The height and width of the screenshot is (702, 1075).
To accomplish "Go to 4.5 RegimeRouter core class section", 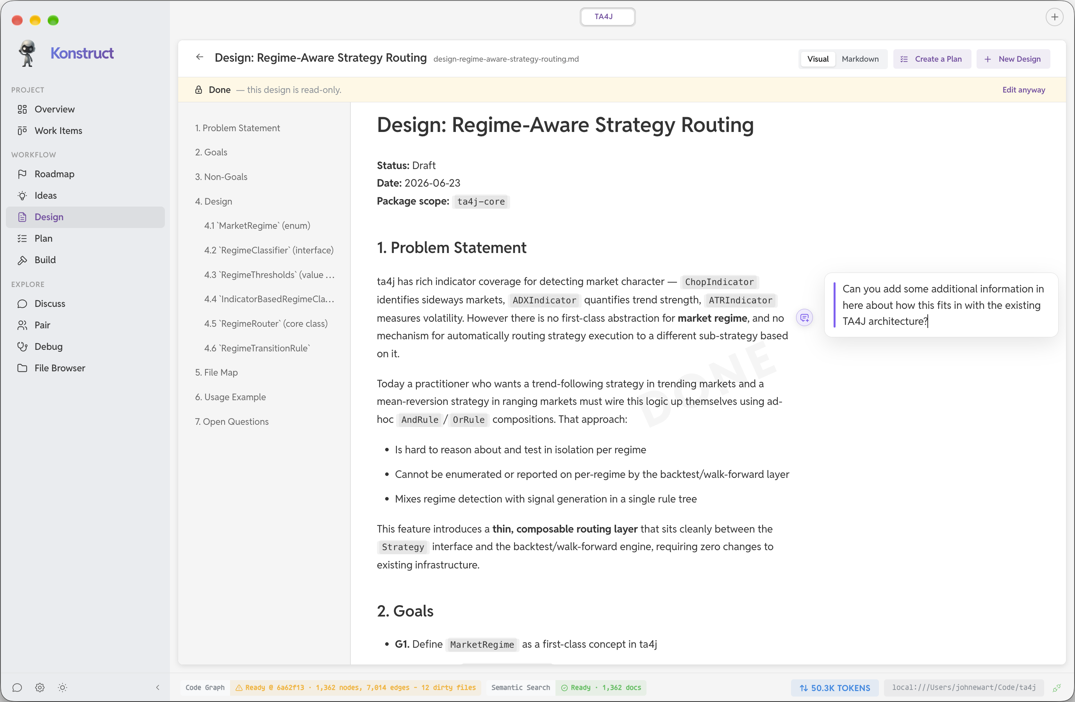I will [266, 323].
